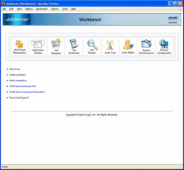Image resolution: width=184 pixels, height=170 pixels.
Task: Click the JobServer logo banner
Action: point(17,19)
